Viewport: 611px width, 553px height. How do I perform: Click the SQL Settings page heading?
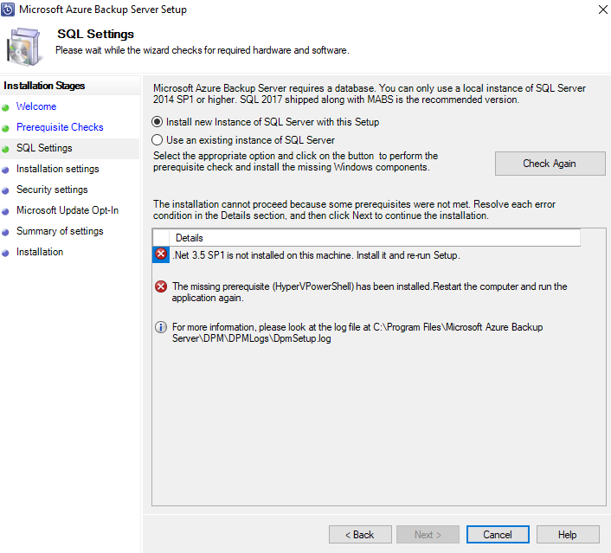coord(95,34)
